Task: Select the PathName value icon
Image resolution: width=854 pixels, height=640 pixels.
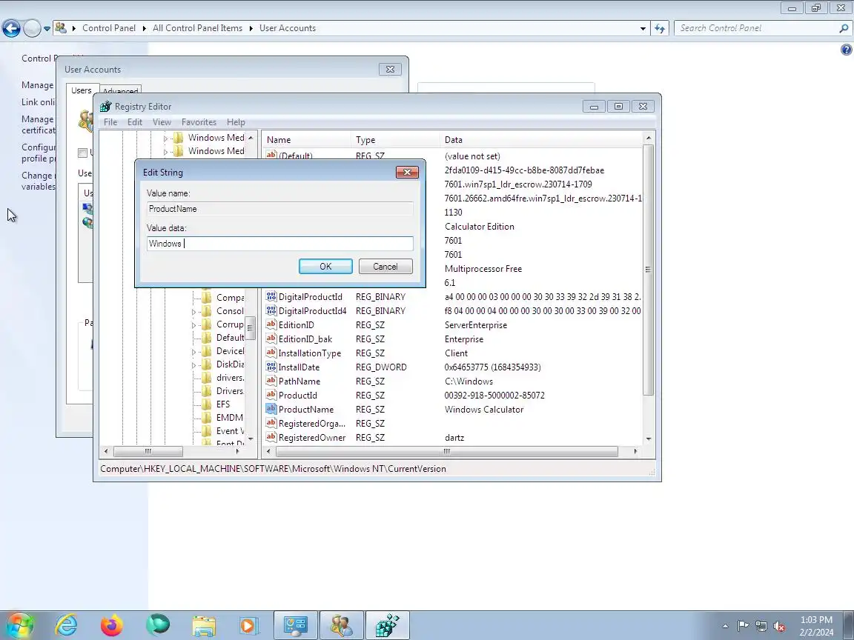Action: pos(271,381)
